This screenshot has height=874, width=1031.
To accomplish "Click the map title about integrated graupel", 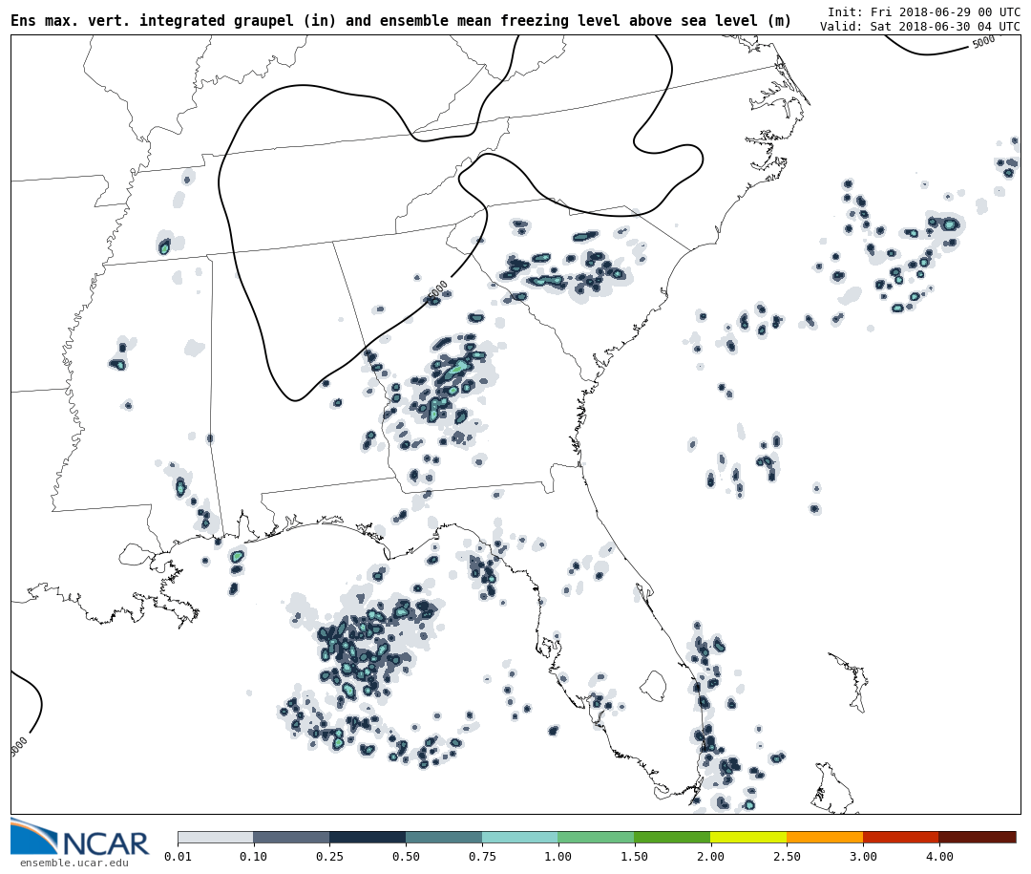I will click(x=401, y=21).
